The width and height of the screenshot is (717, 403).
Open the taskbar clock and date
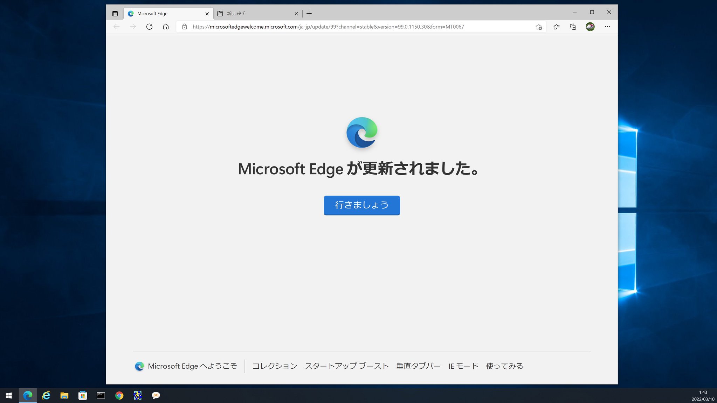coord(703,396)
